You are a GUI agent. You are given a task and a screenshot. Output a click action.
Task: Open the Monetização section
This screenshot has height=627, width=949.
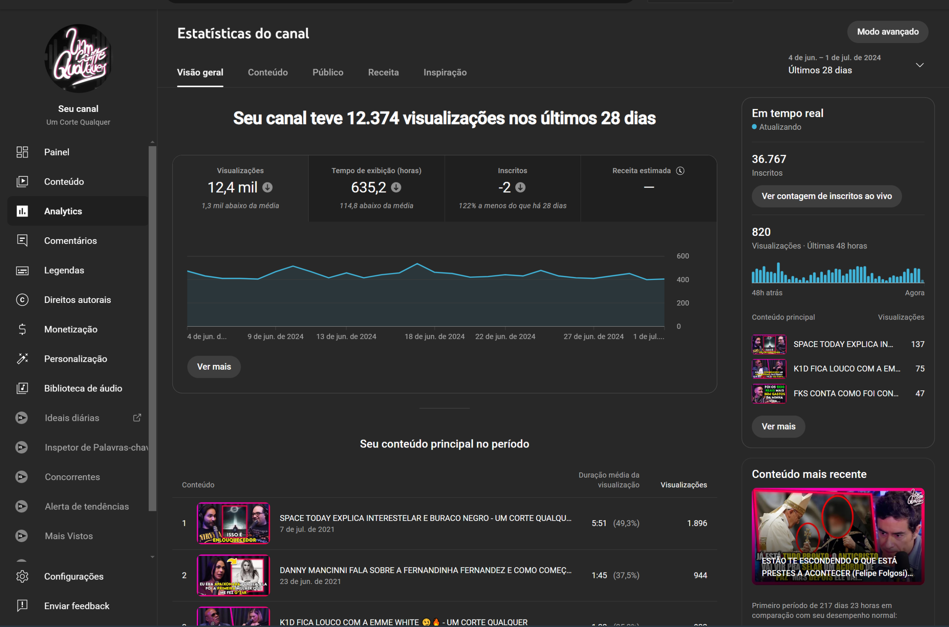(71, 329)
